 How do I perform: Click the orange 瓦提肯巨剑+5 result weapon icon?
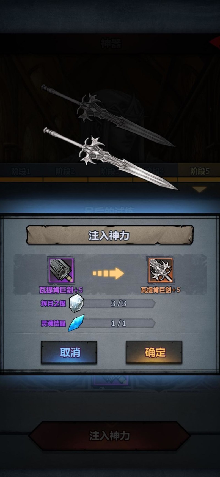coord(161,270)
